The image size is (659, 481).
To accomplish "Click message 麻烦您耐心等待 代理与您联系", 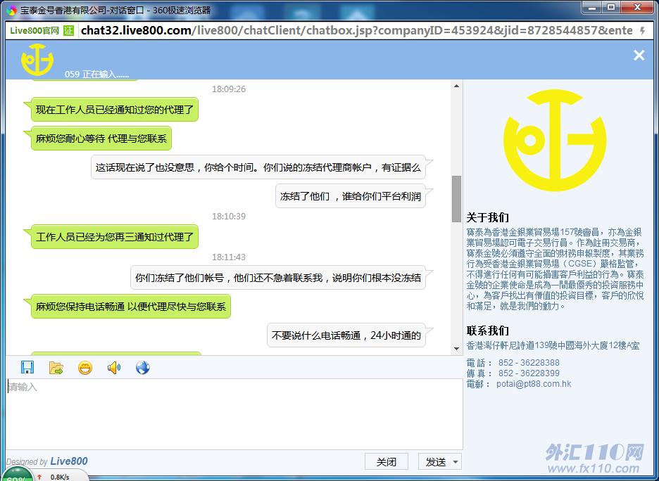I will [x=101, y=139].
